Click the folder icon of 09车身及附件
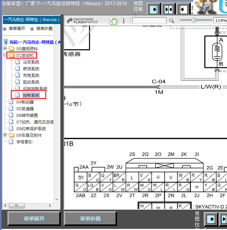This screenshot has height=230, width=227. pos(11,135)
